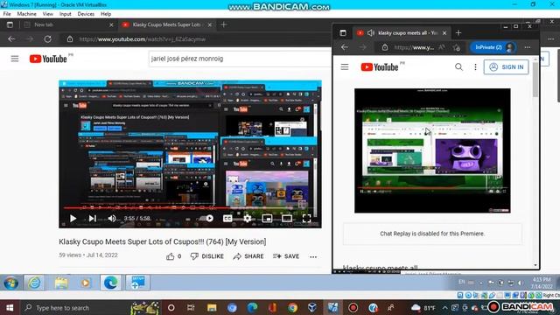Open YouTube hamburger menu in InPrivate window
The image size is (560, 315).
345,66
